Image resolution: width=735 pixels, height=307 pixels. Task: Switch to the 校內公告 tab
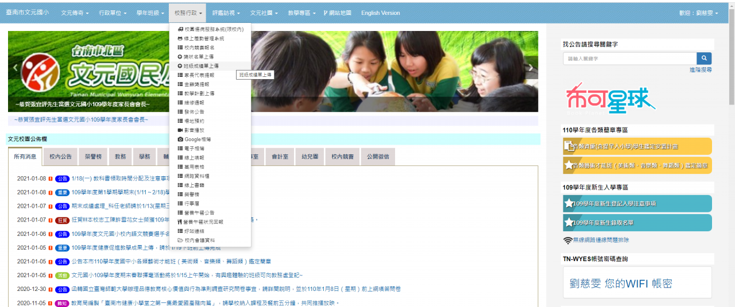60,157
